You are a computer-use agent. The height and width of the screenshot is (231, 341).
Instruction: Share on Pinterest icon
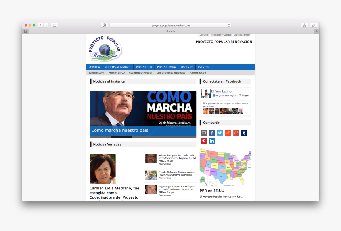[204, 141]
